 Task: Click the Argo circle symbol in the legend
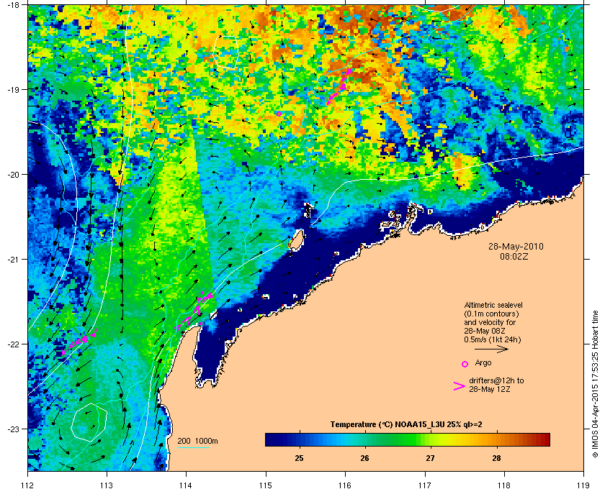(x=465, y=364)
